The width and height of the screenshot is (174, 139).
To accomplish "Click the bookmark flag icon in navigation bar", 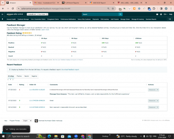I will (x=2, y=19).
